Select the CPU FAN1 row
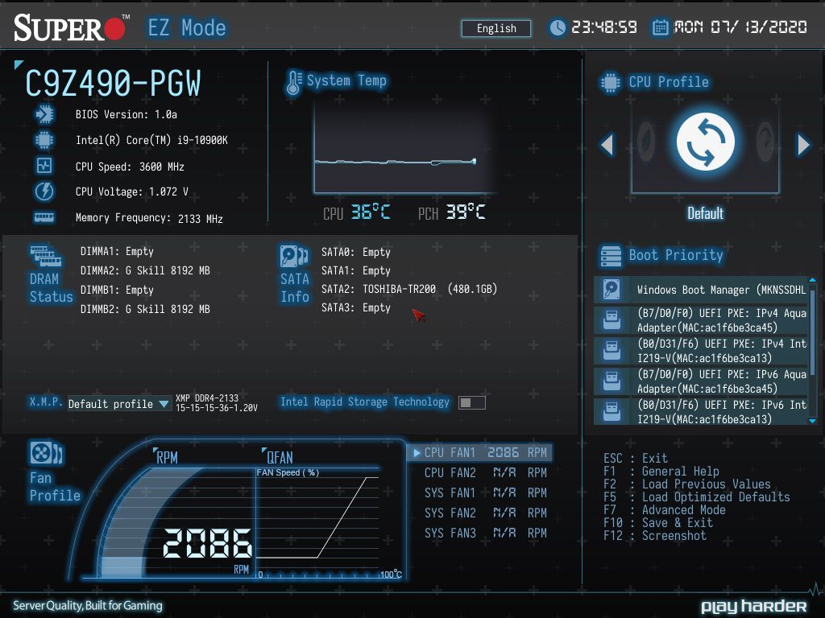 (x=479, y=452)
